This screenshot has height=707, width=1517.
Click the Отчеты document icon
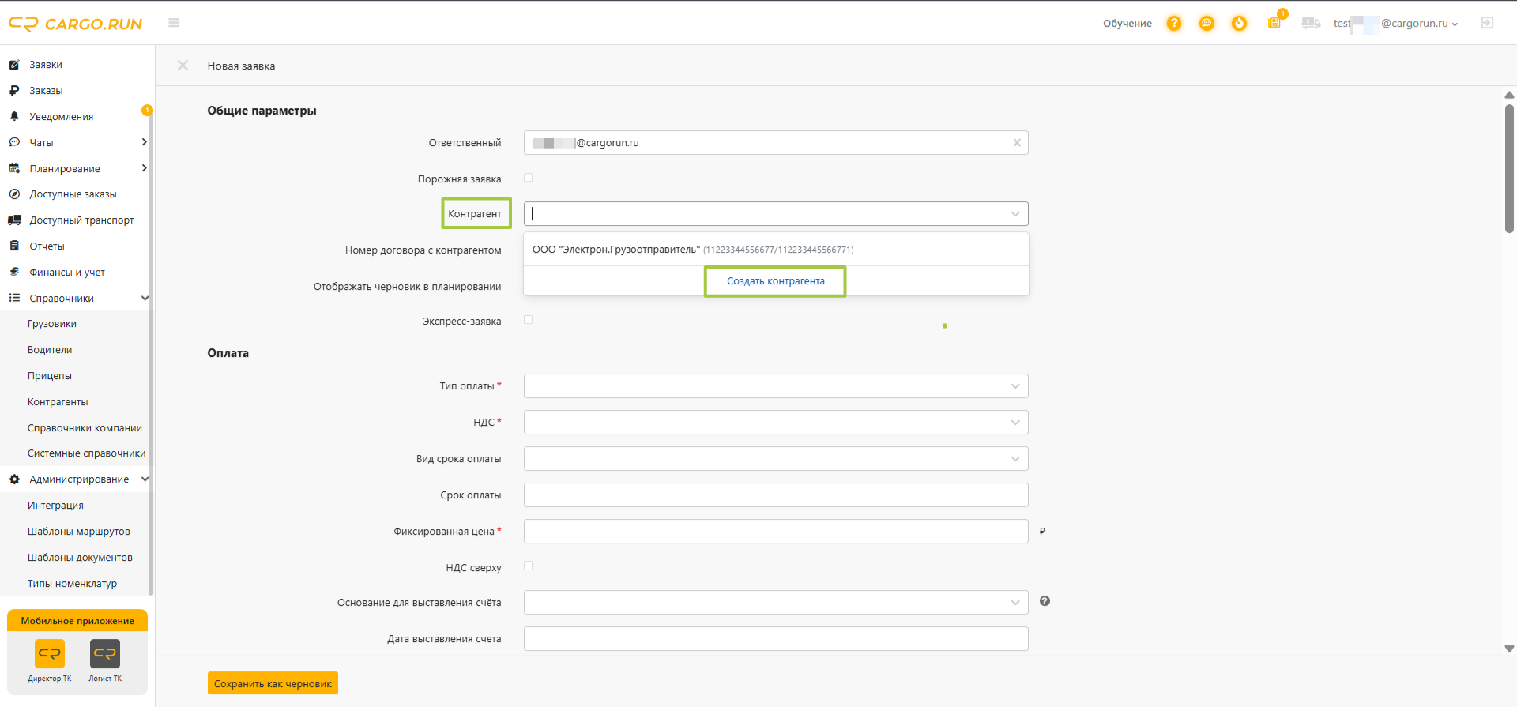[14, 246]
